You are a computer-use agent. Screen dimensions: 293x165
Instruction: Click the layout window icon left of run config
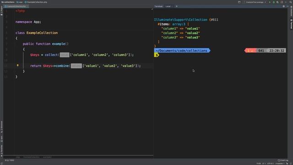[x=239, y=2]
